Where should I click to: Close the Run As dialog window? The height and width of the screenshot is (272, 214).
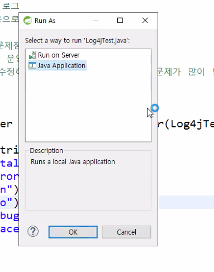(145, 20)
